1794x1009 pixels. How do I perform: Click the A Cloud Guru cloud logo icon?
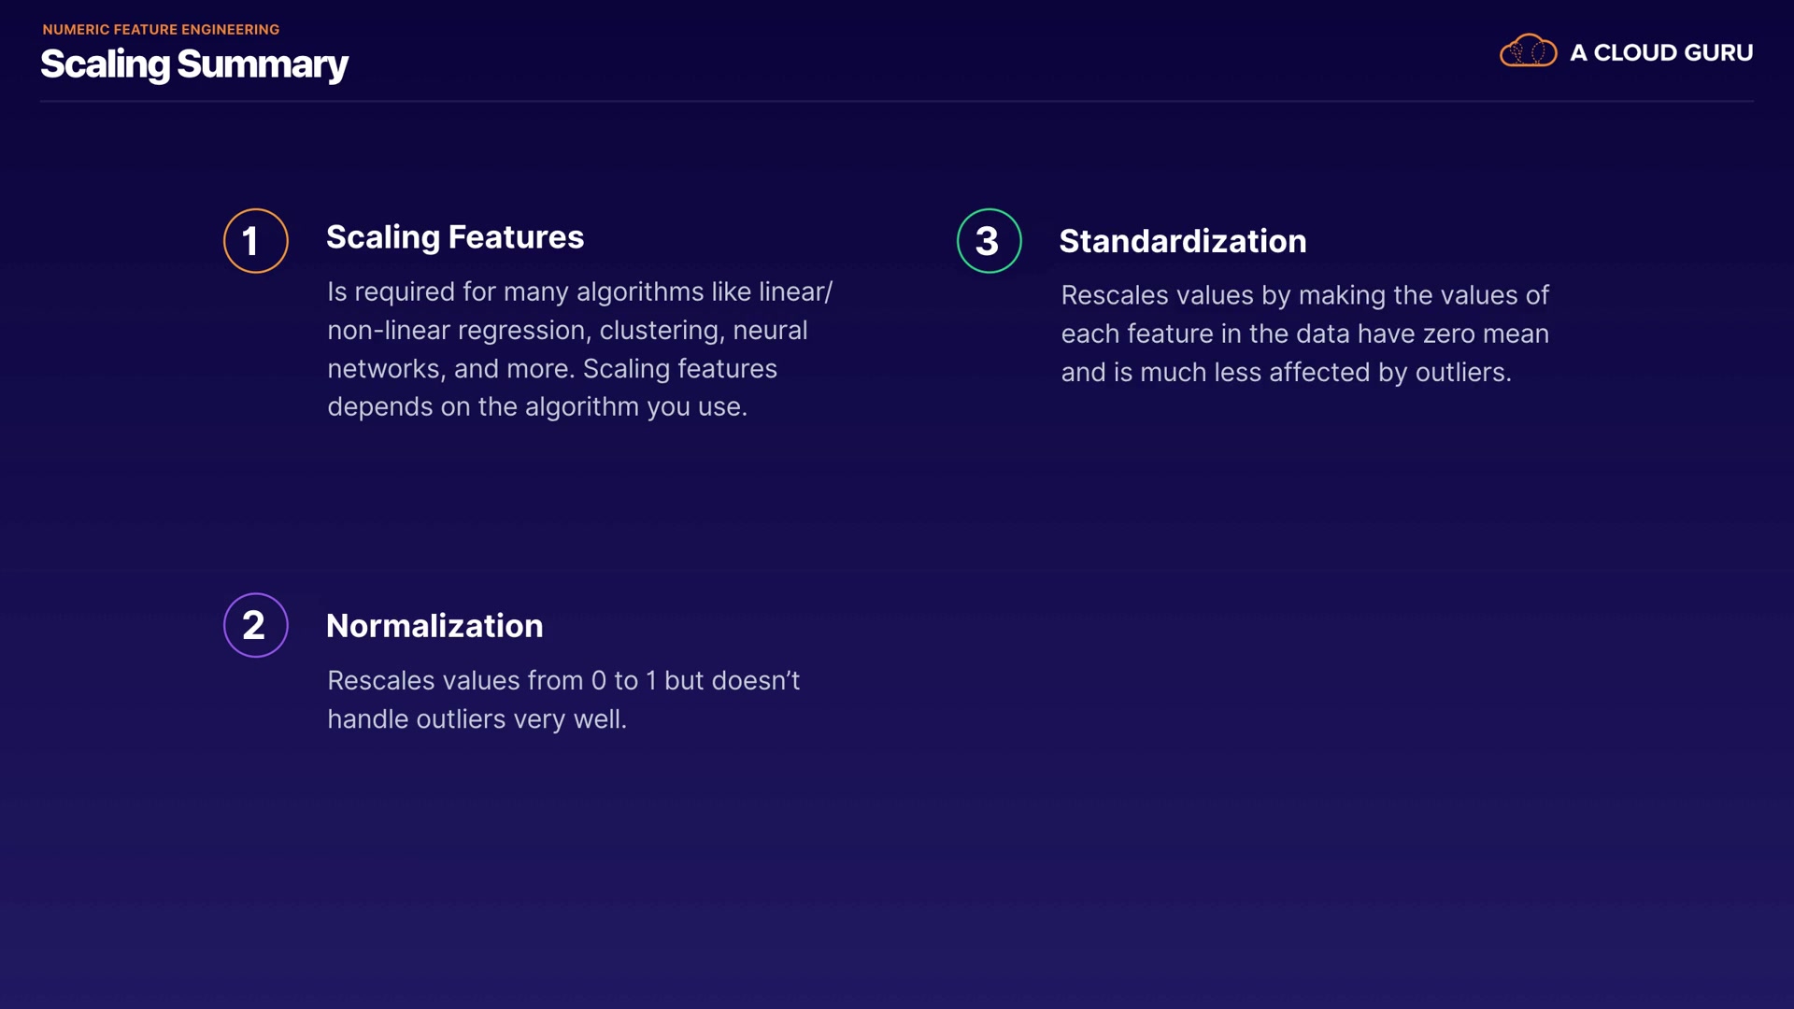click(1528, 51)
